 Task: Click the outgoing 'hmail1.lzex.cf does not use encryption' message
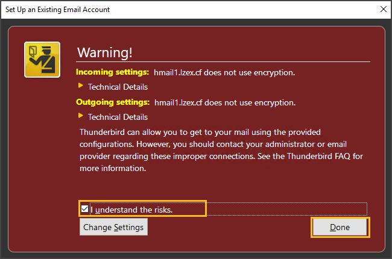225,102
